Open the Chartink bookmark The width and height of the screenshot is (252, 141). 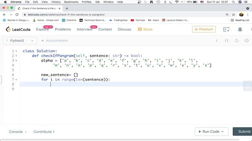click(x=69, y=20)
